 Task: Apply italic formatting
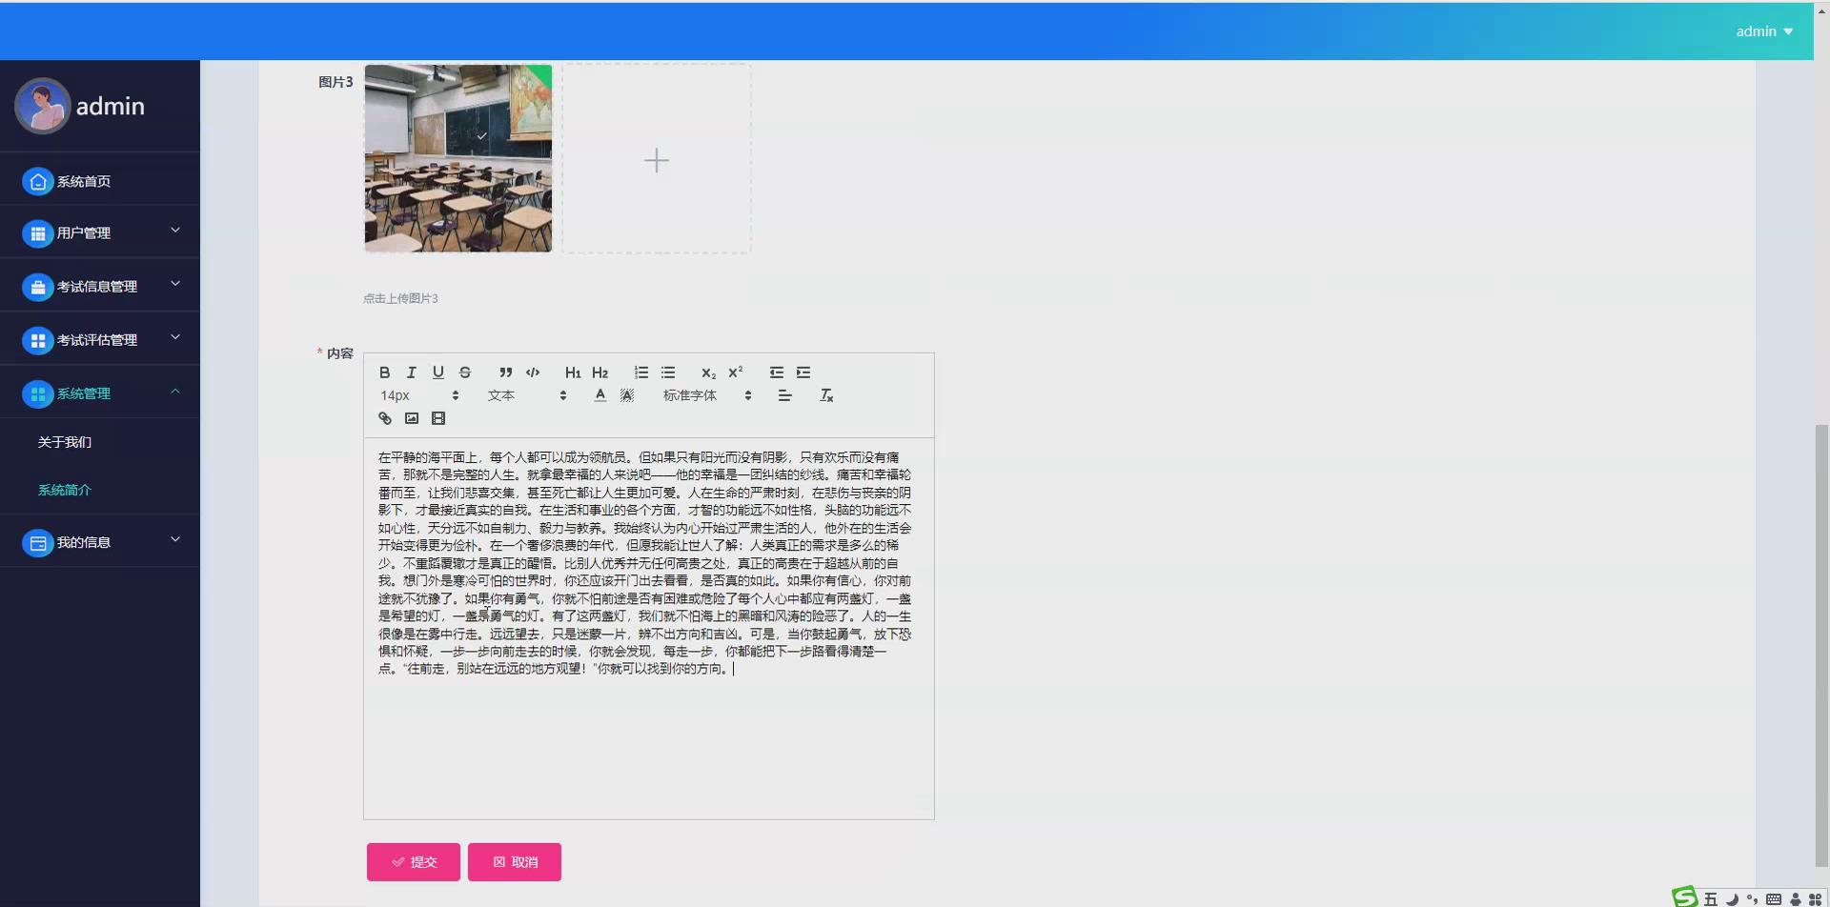point(412,373)
